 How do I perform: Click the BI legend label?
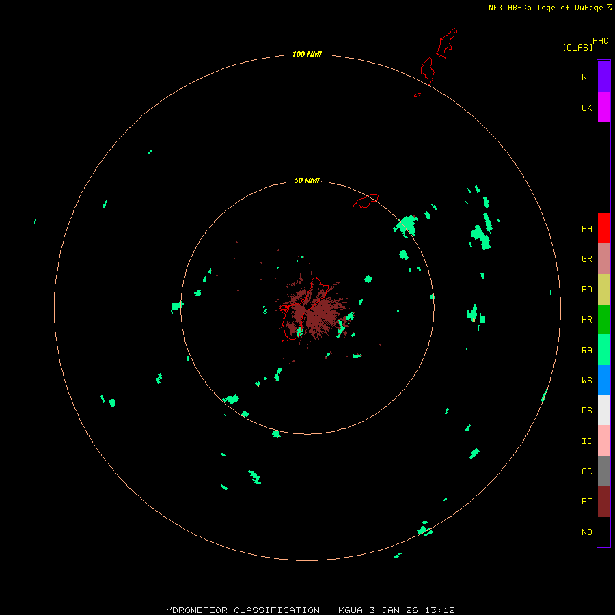click(586, 502)
